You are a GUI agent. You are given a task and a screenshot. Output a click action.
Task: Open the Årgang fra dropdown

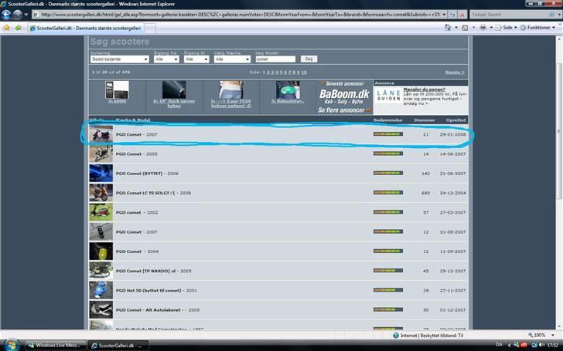point(166,59)
